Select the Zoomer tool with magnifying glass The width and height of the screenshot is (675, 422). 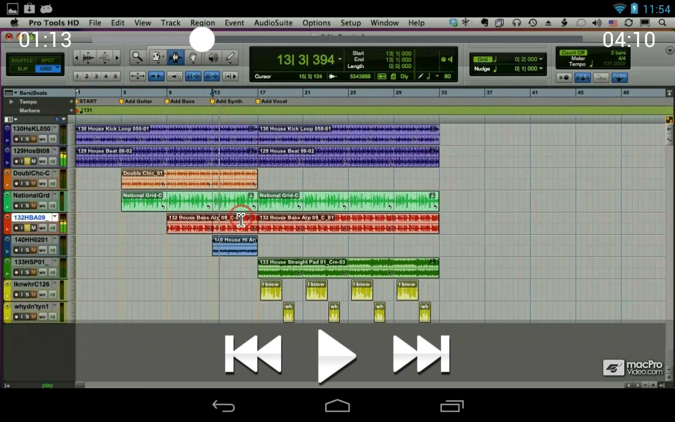point(137,57)
